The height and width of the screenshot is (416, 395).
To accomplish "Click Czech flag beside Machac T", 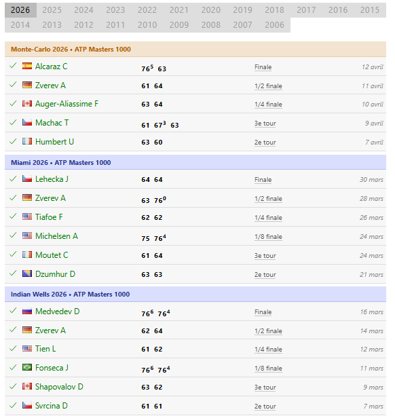I will tap(26, 122).
